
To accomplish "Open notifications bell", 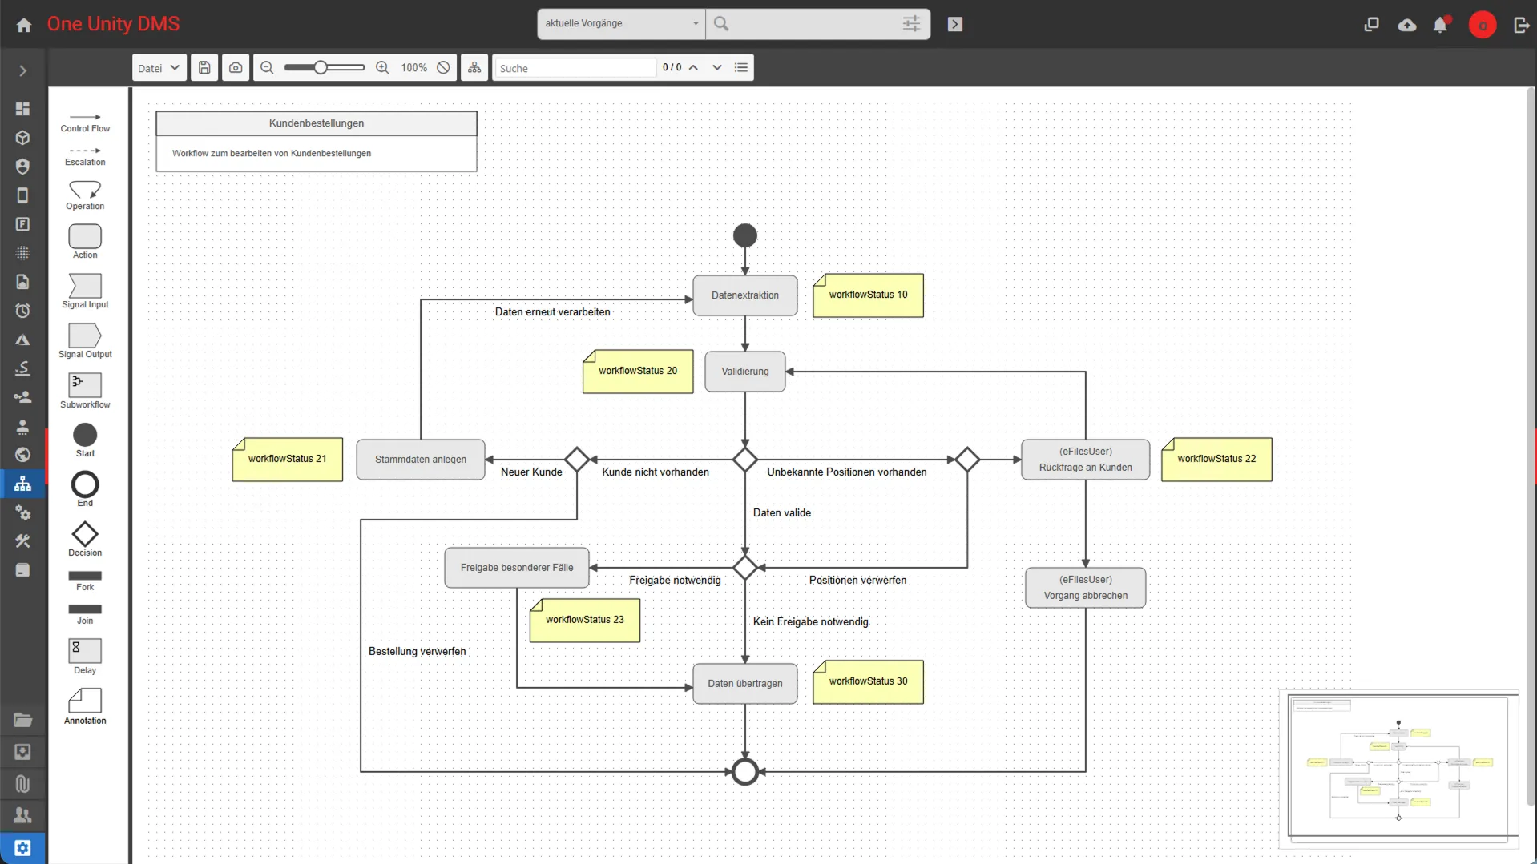I will 1441,25.
